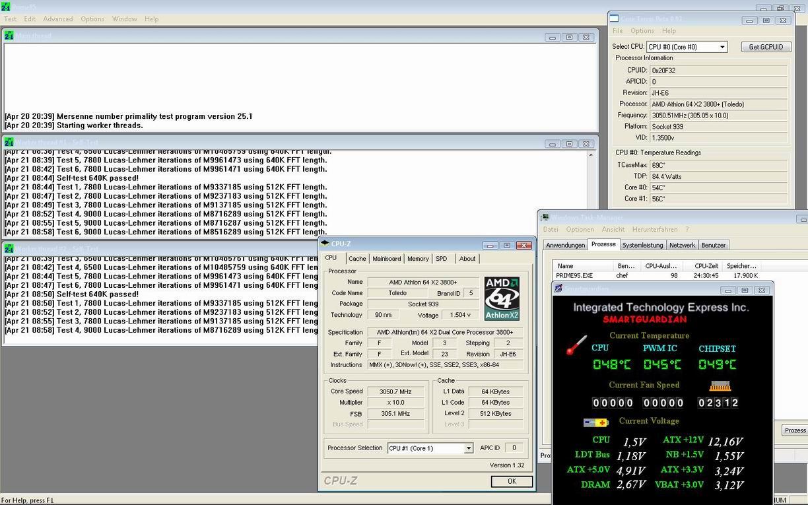Click the Frequency field in Core Temp
Viewport: 808px width, 505px height.
[718, 115]
